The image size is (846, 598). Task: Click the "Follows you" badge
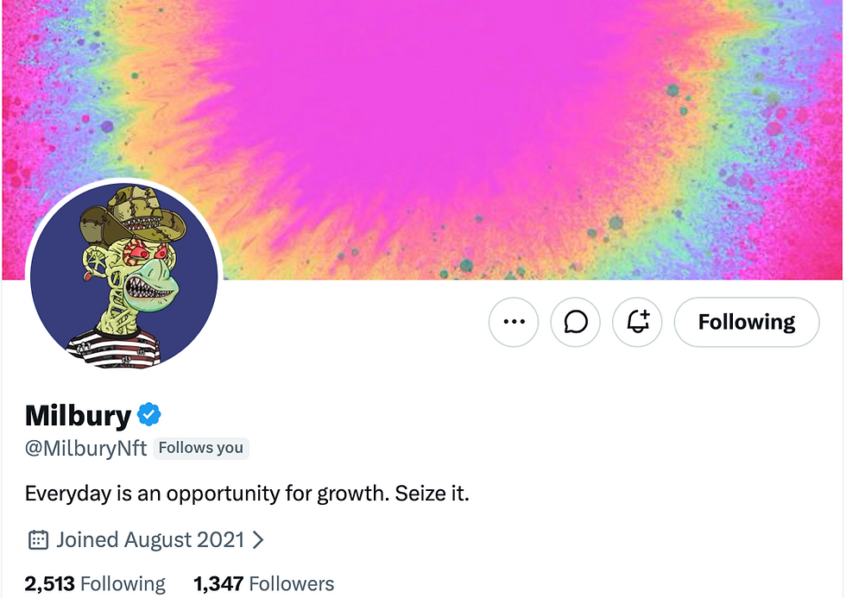(201, 449)
